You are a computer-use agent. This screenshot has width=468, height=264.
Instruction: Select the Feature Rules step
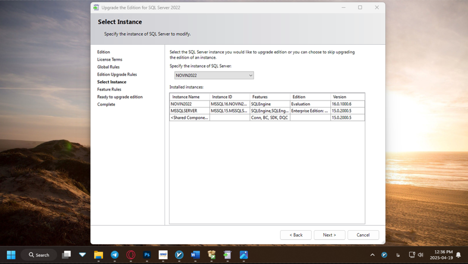point(109,90)
